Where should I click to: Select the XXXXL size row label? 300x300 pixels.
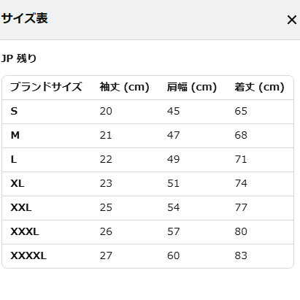point(28,255)
